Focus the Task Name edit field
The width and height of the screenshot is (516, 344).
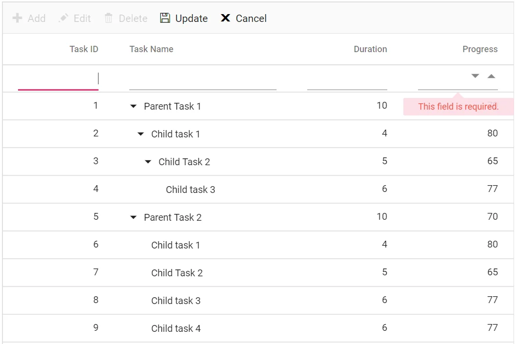tap(202, 79)
